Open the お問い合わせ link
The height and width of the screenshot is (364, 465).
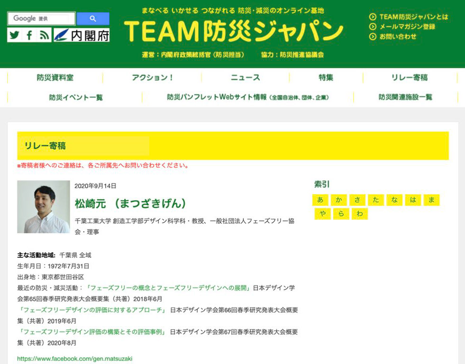(x=398, y=36)
